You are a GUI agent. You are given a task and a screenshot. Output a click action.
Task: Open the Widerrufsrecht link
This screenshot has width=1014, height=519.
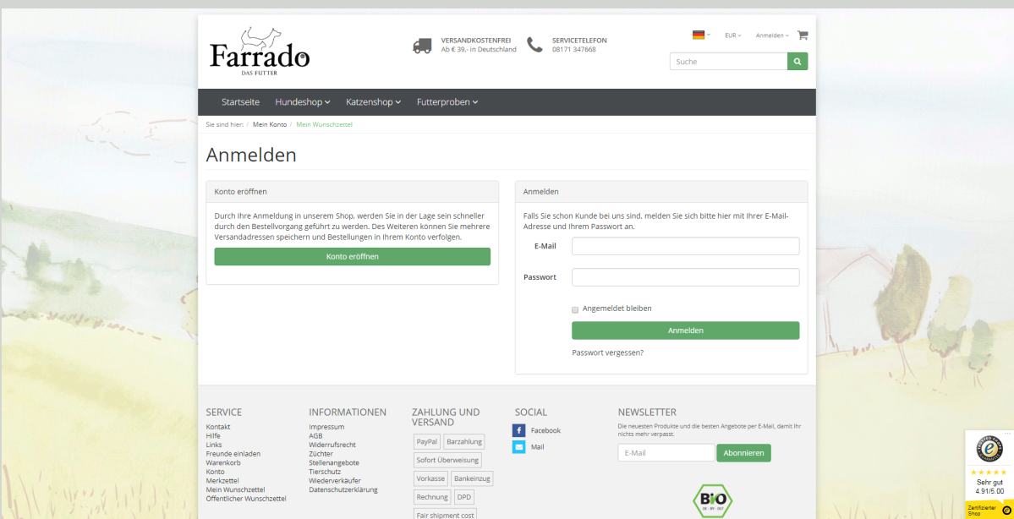click(x=332, y=445)
